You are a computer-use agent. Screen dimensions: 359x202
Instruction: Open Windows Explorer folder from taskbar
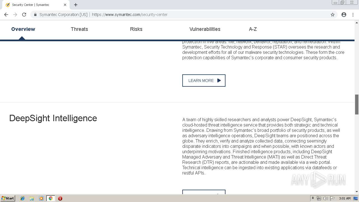32,198
